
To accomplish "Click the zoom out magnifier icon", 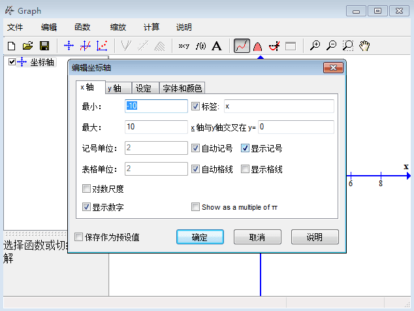I will coord(332,46).
